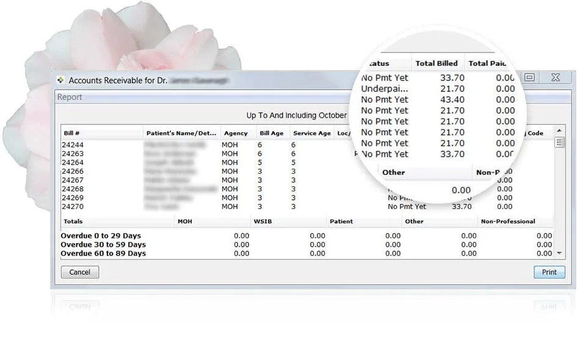Sort by the Bill Age column header
The height and width of the screenshot is (337, 580).
(x=273, y=133)
